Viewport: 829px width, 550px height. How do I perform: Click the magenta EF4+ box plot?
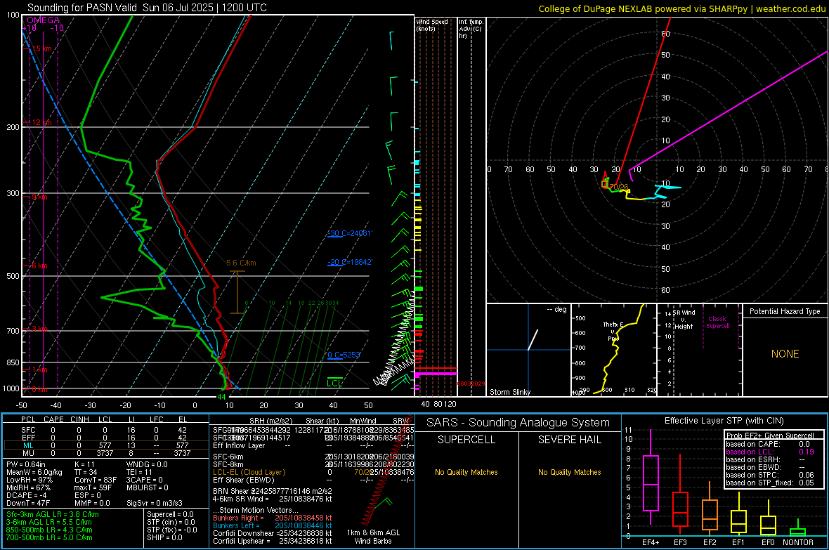pos(651,483)
